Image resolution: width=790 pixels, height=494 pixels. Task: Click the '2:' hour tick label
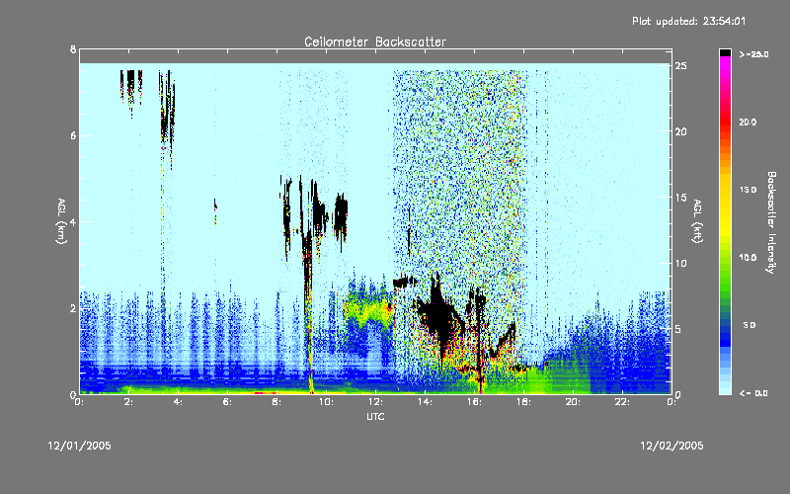[128, 402]
